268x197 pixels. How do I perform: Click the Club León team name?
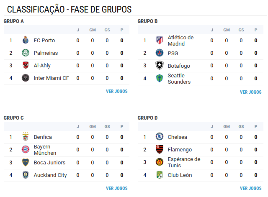click(x=180, y=175)
